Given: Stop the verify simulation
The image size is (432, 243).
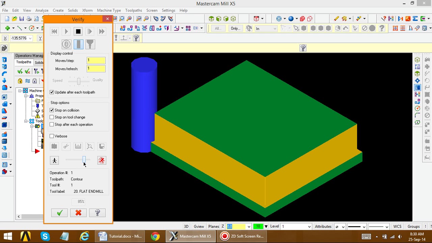Looking at the screenshot, I should coord(78,31).
